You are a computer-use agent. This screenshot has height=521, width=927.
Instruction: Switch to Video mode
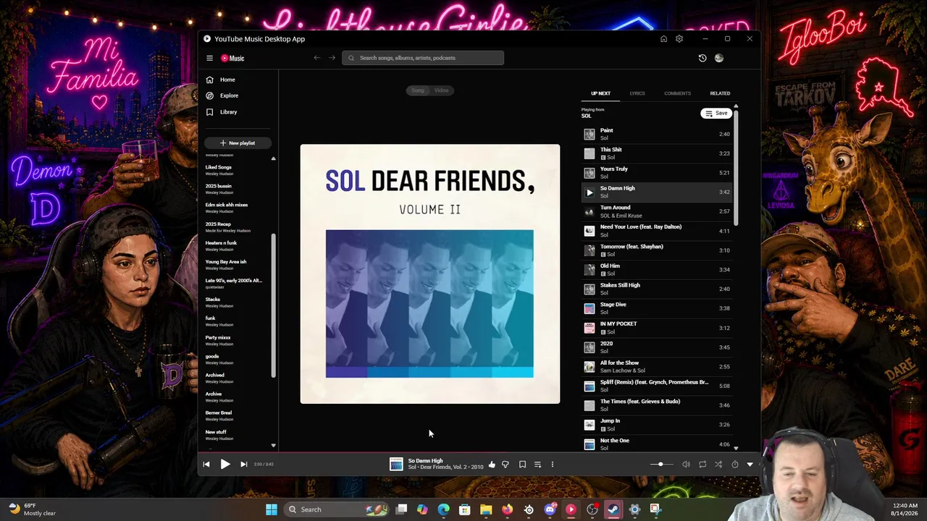point(442,90)
